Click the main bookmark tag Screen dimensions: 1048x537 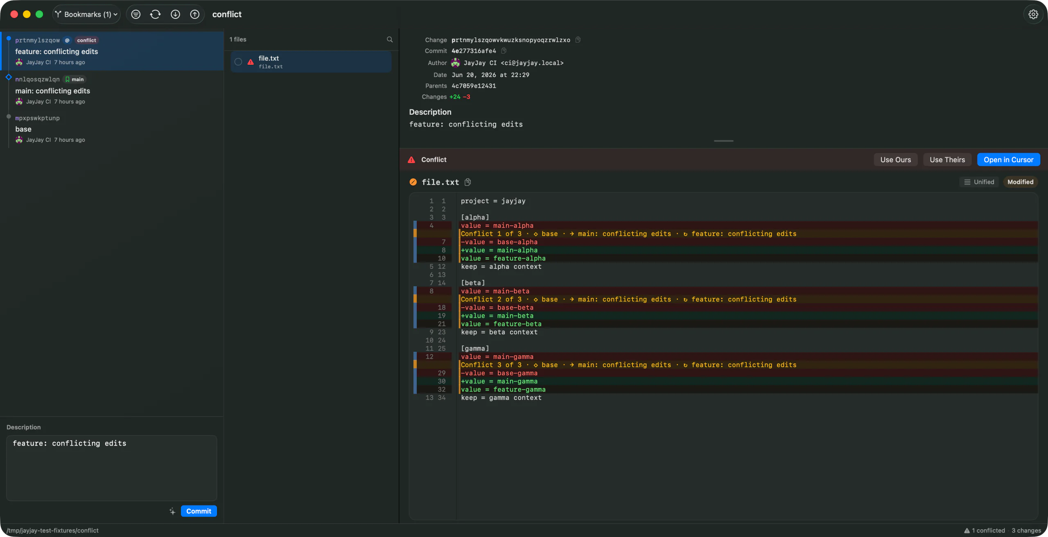[x=75, y=79]
